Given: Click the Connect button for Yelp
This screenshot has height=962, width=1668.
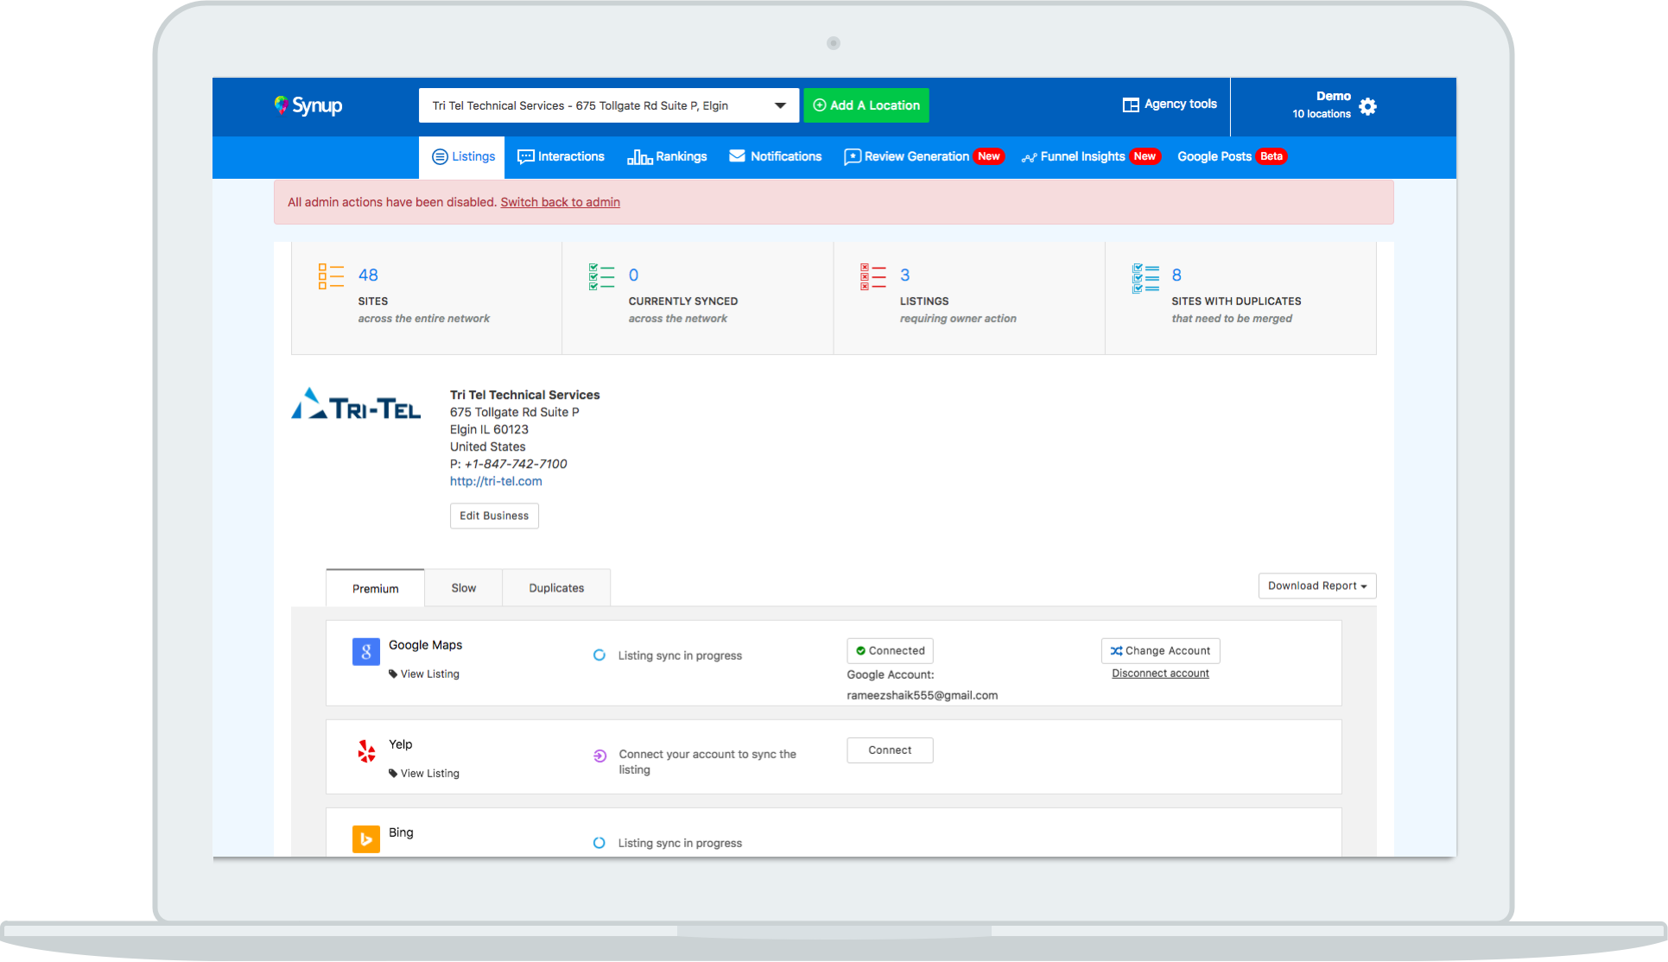Looking at the screenshot, I should pos(890,750).
